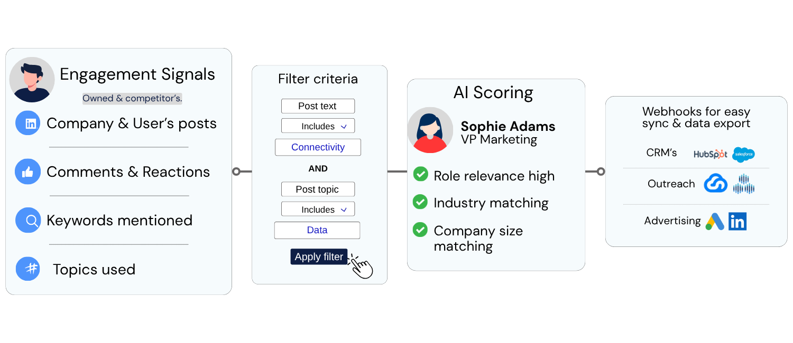Click the thumbs-up Comments & Reactions icon
The image size is (793, 343).
click(29, 171)
